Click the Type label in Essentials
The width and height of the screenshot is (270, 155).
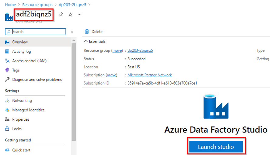click(261, 50)
